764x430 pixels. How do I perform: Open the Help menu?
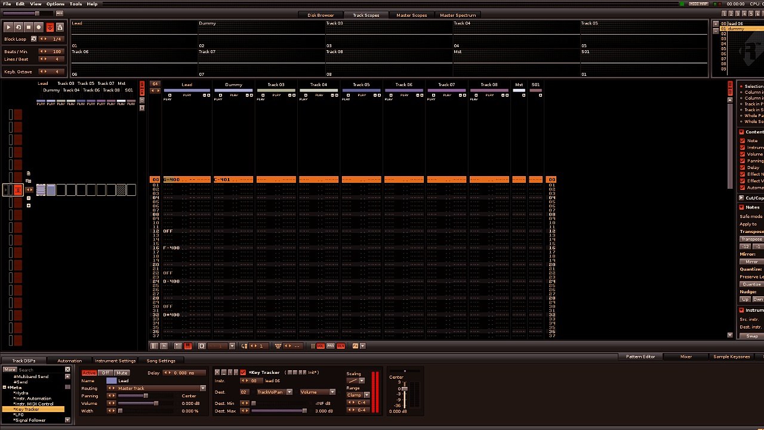click(92, 4)
